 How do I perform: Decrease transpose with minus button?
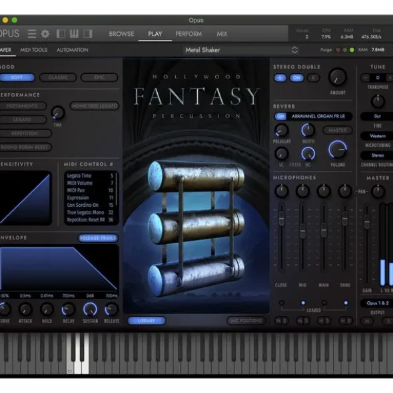click(366, 78)
